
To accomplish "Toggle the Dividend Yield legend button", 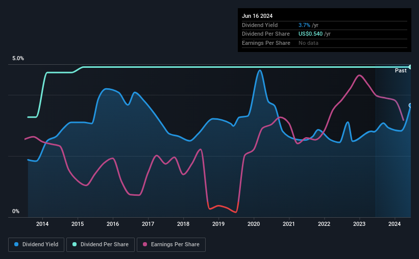I will point(36,245).
